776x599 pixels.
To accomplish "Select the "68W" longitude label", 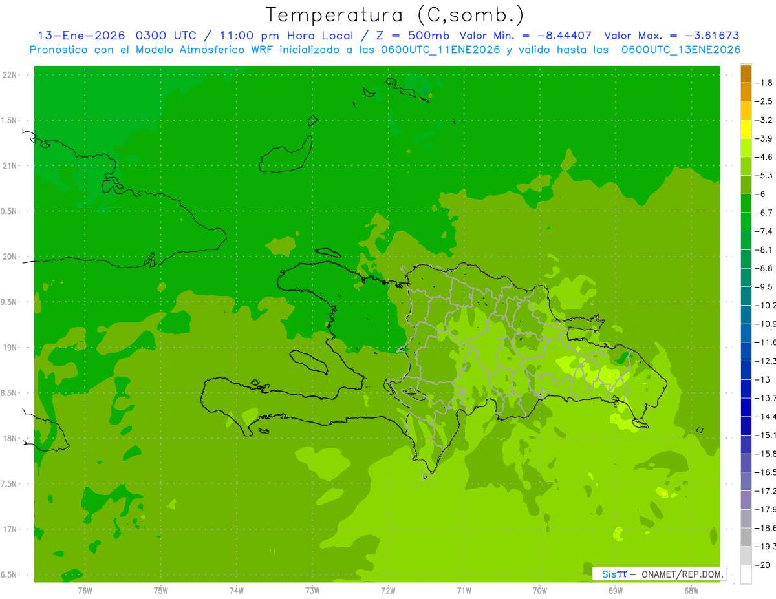I will click(691, 591).
